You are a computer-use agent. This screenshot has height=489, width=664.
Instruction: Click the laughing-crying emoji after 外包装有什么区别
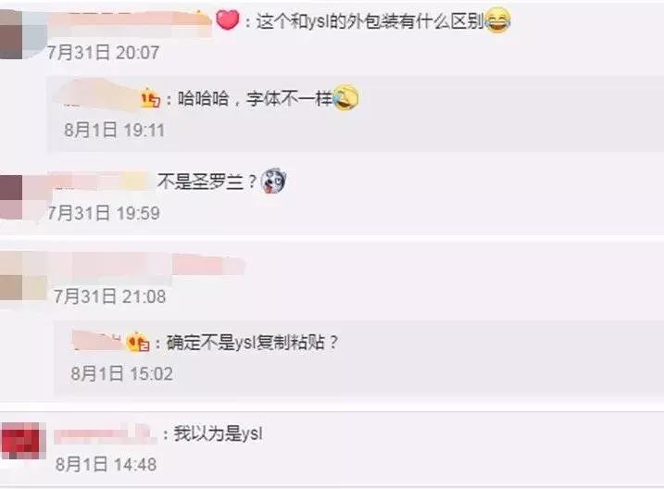(x=497, y=20)
